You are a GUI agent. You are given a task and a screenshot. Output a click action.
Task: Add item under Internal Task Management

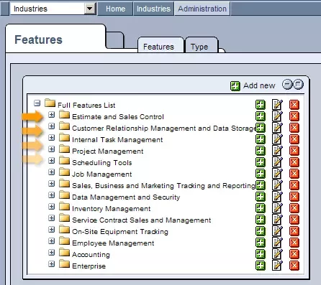(261, 139)
